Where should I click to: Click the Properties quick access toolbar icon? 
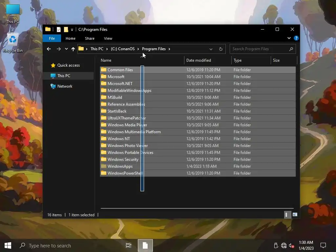[x=58, y=29]
